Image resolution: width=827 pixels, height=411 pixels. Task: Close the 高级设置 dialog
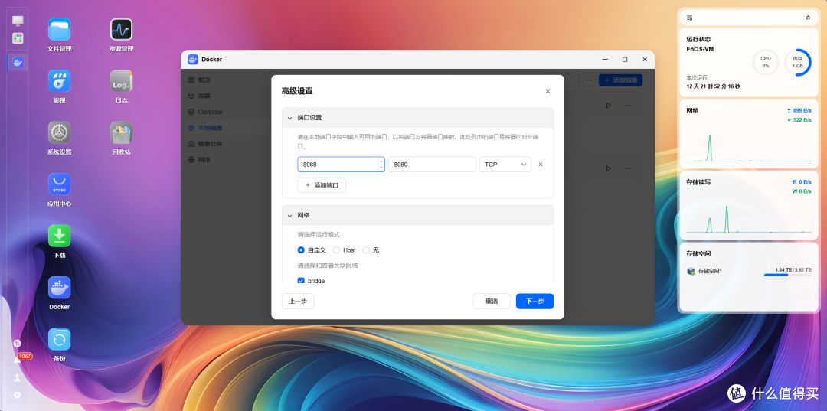click(548, 91)
